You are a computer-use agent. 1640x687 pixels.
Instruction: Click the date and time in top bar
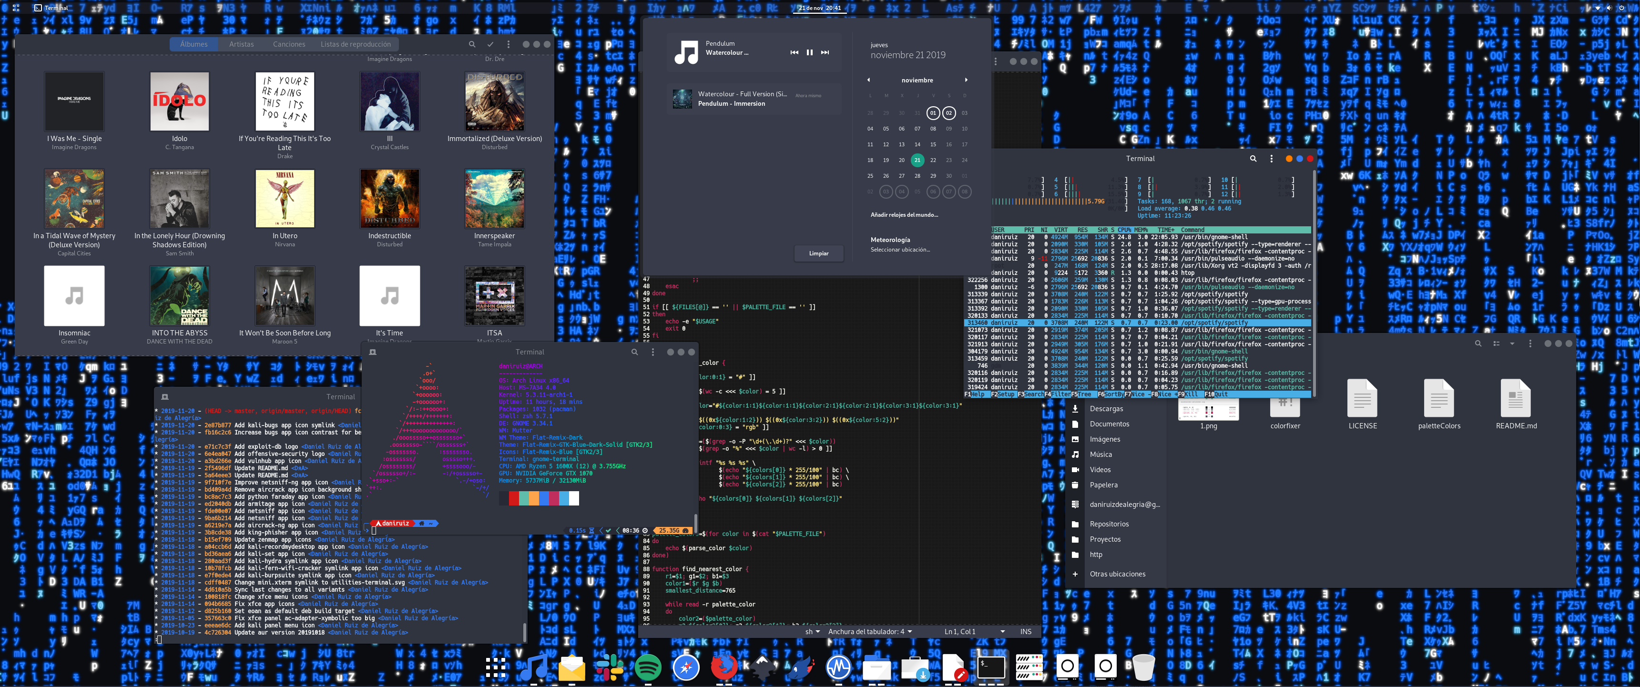819,8
